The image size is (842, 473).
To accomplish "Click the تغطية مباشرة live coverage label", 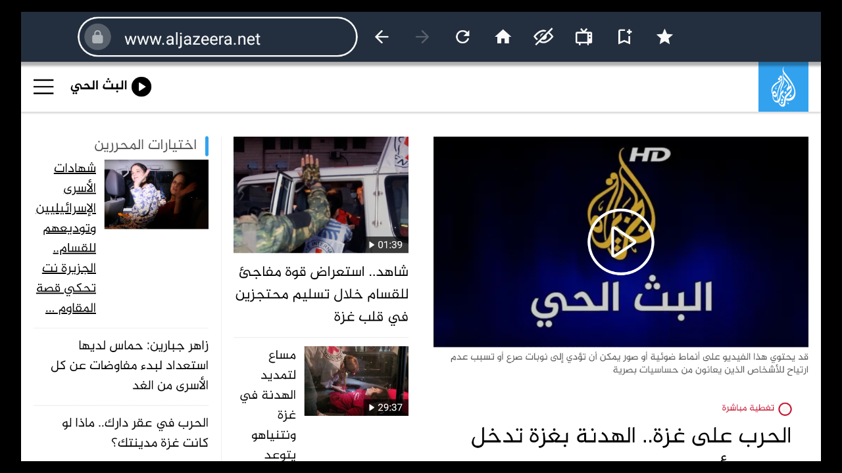I will click(x=749, y=408).
